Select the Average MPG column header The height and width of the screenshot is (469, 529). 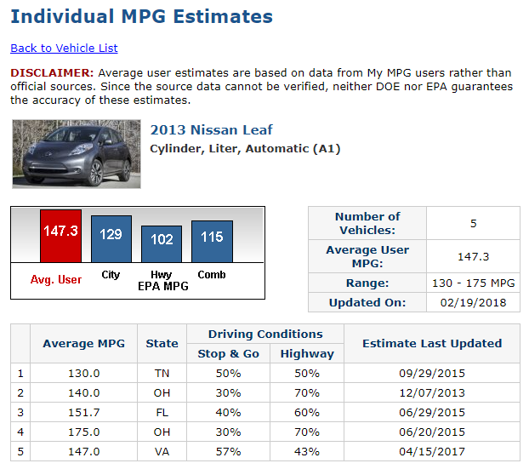83,343
